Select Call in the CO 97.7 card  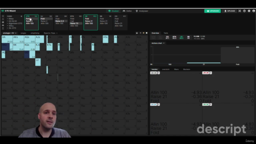pyautogui.click(x=116, y=21)
